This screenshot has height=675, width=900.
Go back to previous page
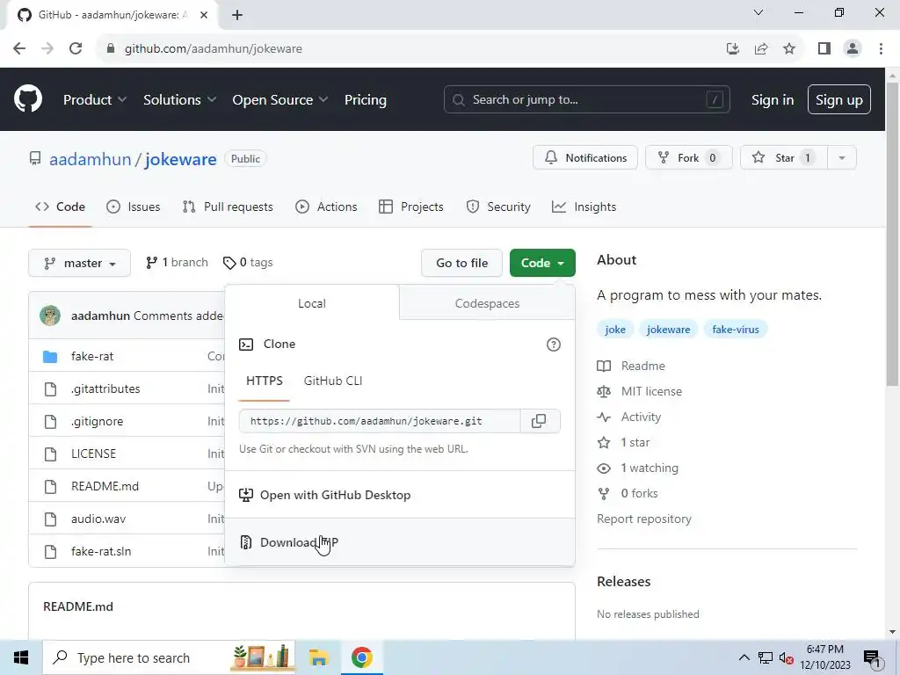[x=19, y=49]
